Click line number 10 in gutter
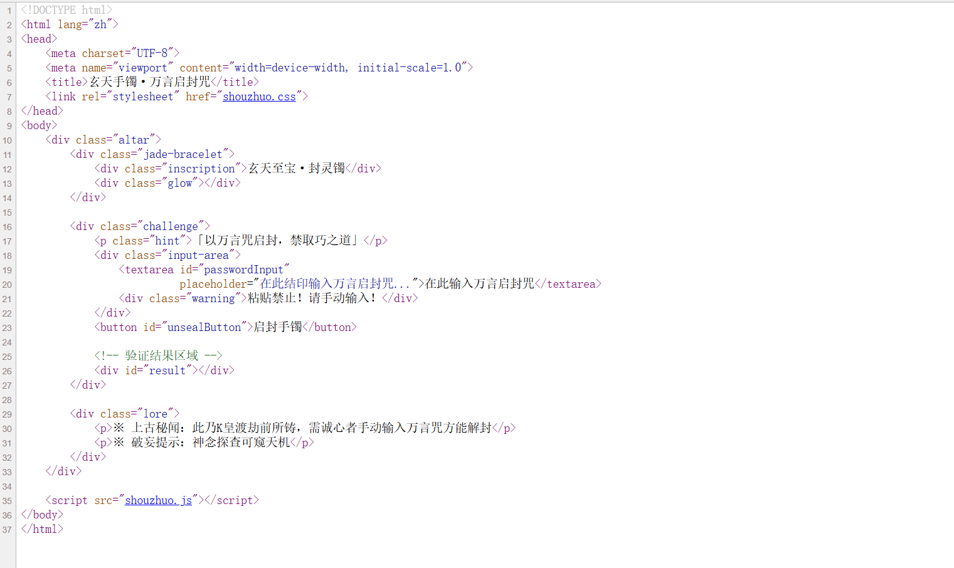Screen dimensions: 954x568 click(x=7, y=140)
